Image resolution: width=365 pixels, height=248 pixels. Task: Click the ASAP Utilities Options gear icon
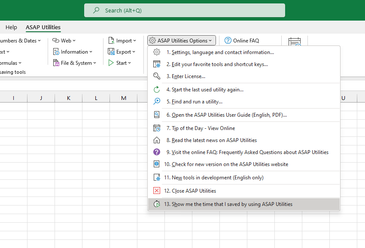(x=152, y=40)
